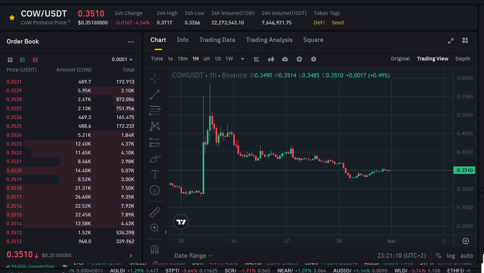The image size is (484, 273).
Task: Select the text annotation tool
Action: (155, 175)
